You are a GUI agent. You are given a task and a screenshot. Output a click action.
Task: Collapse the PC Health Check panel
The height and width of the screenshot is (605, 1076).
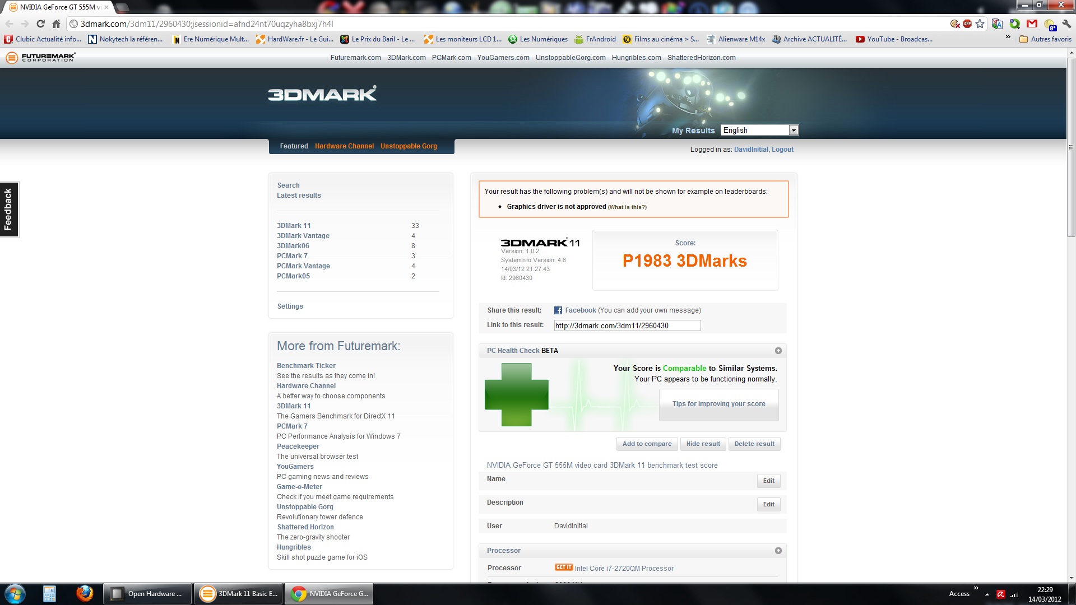778,351
